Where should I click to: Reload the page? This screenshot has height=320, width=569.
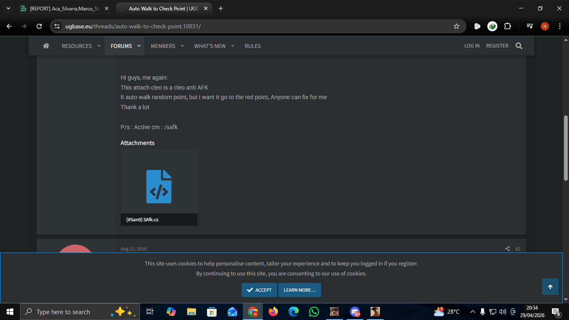pyautogui.click(x=39, y=26)
